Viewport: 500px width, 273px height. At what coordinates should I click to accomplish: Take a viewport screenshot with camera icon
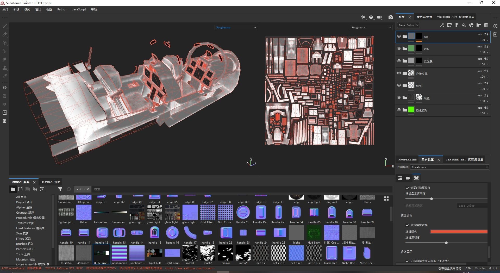(x=391, y=17)
